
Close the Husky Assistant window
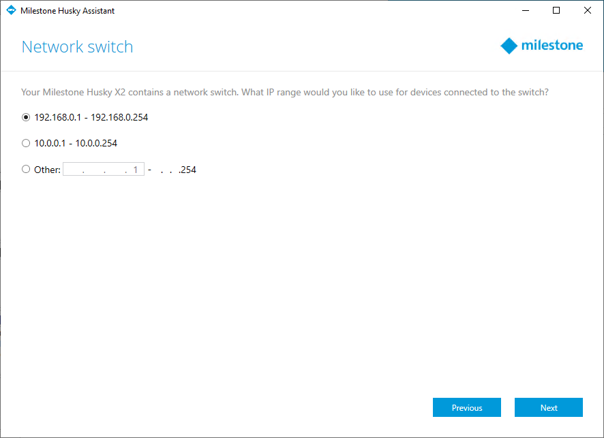pos(587,10)
